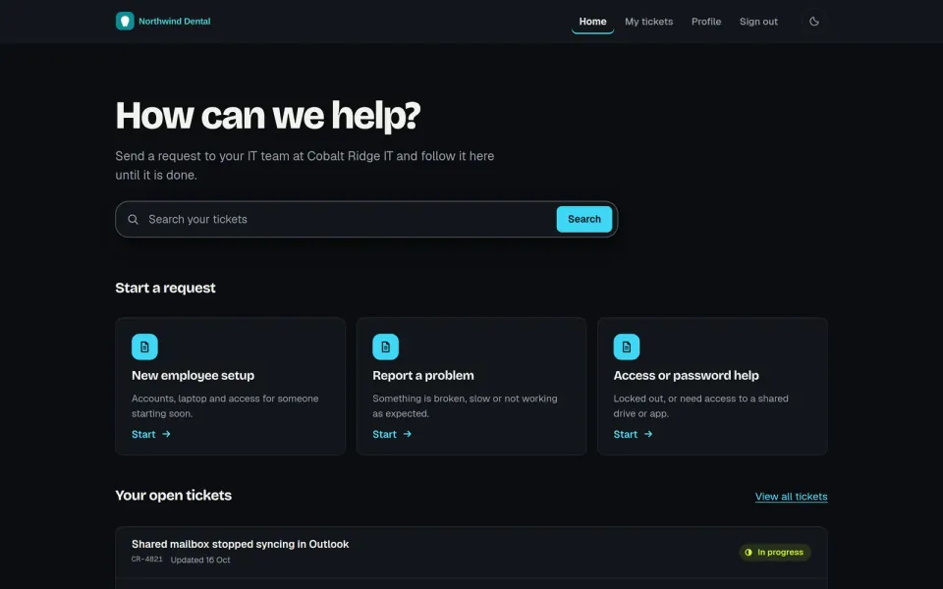Click the Send a request to your IT team text
The width and height of the screenshot is (943, 589).
[305, 165]
